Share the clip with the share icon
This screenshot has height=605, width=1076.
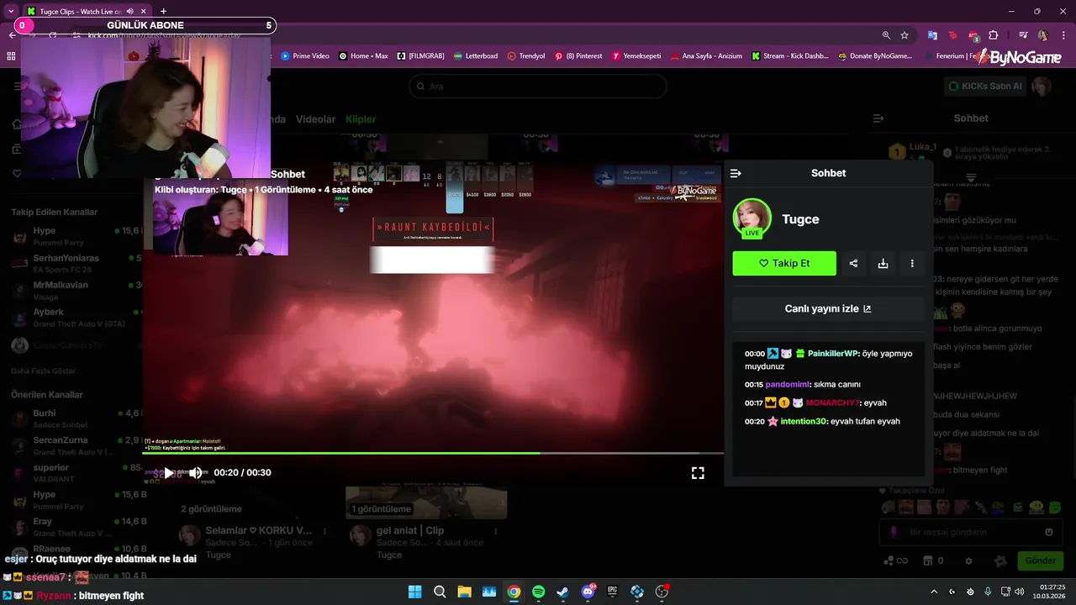(x=853, y=263)
